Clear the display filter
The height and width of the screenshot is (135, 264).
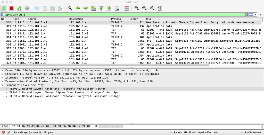coord(246,15)
